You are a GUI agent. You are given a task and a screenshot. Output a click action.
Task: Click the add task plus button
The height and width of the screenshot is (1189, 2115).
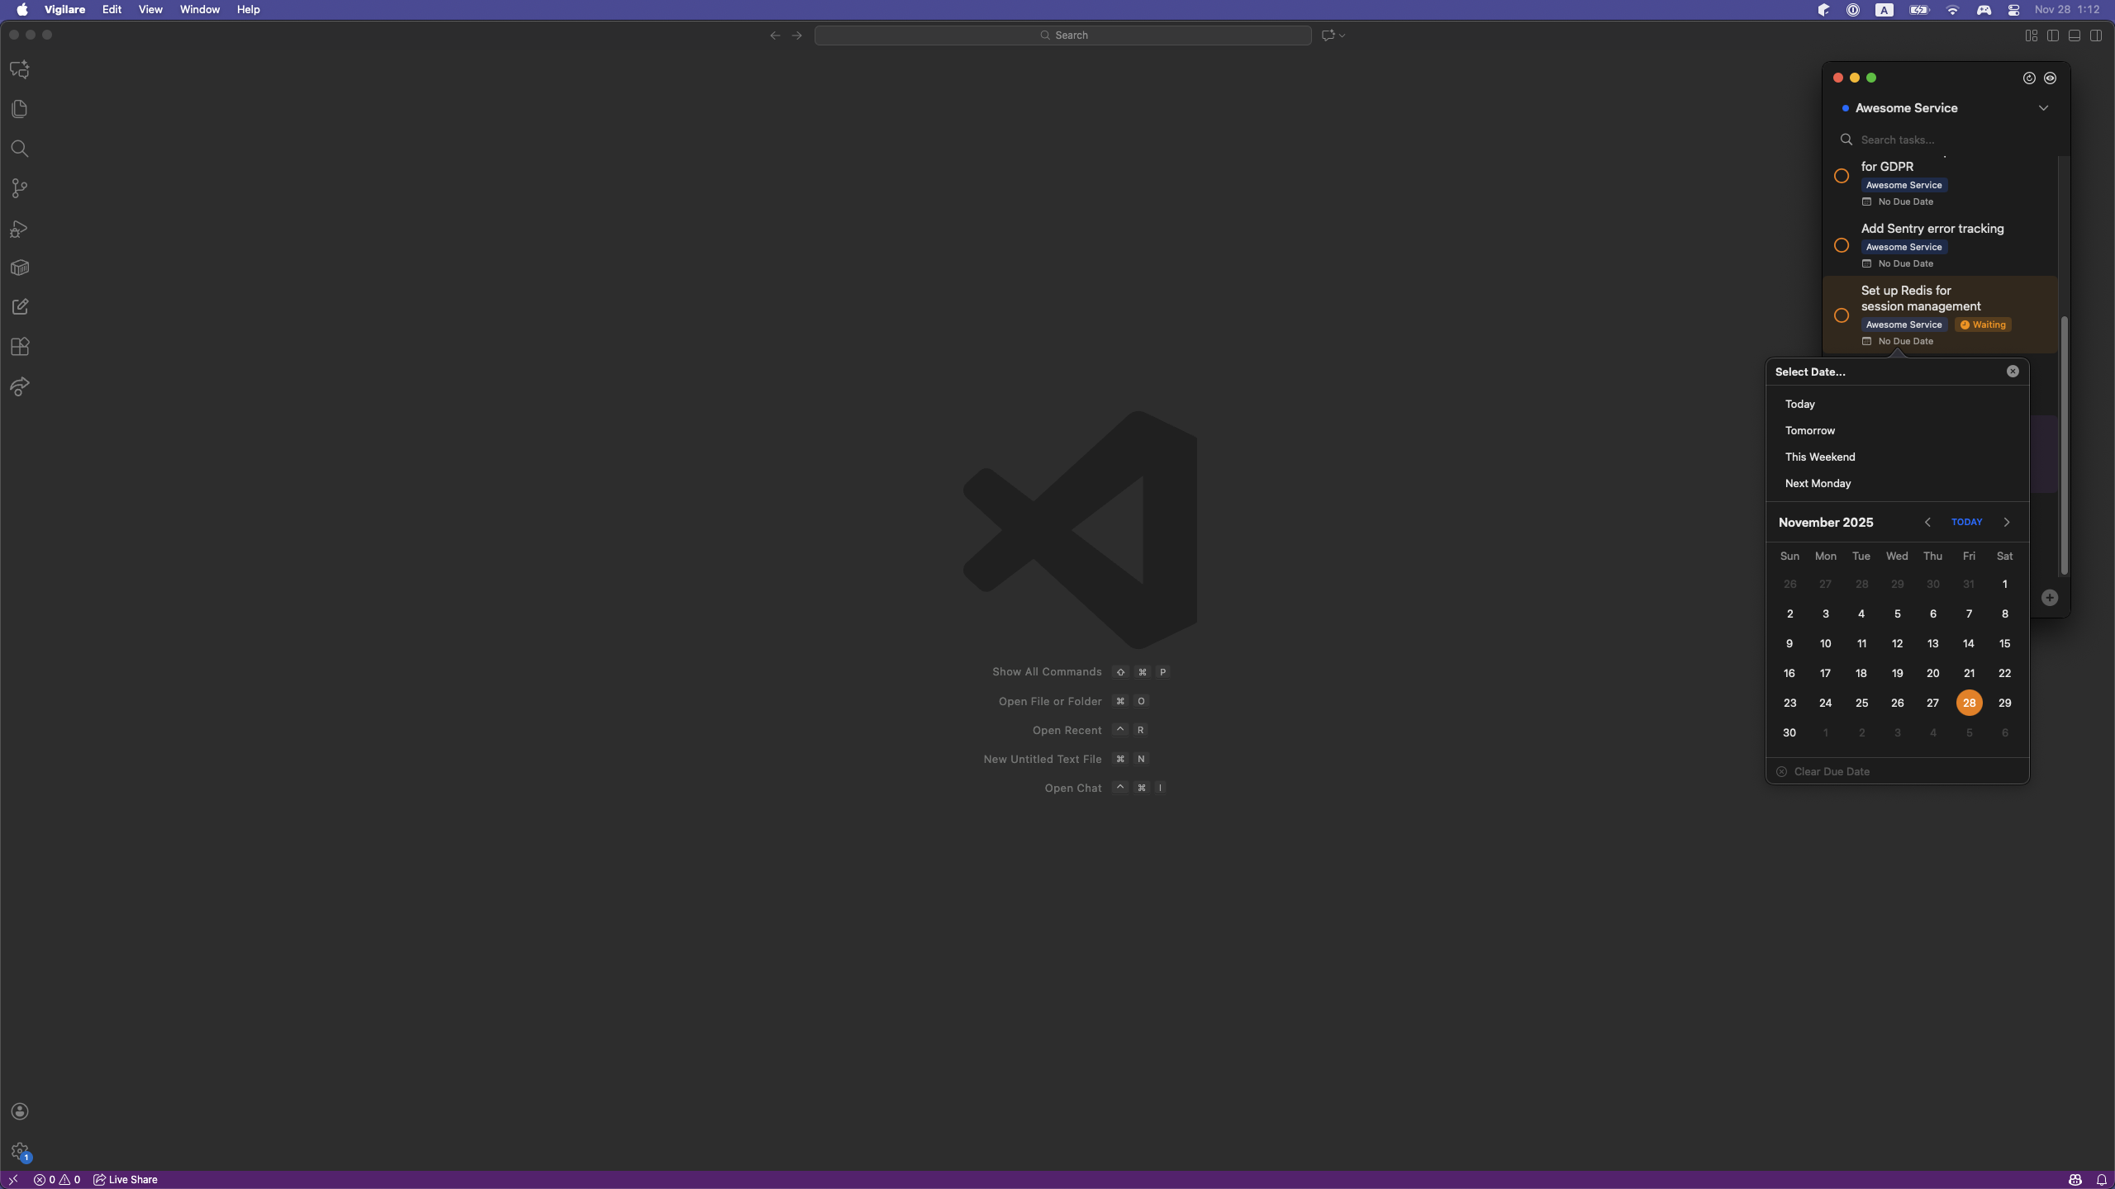[2050, 598]
